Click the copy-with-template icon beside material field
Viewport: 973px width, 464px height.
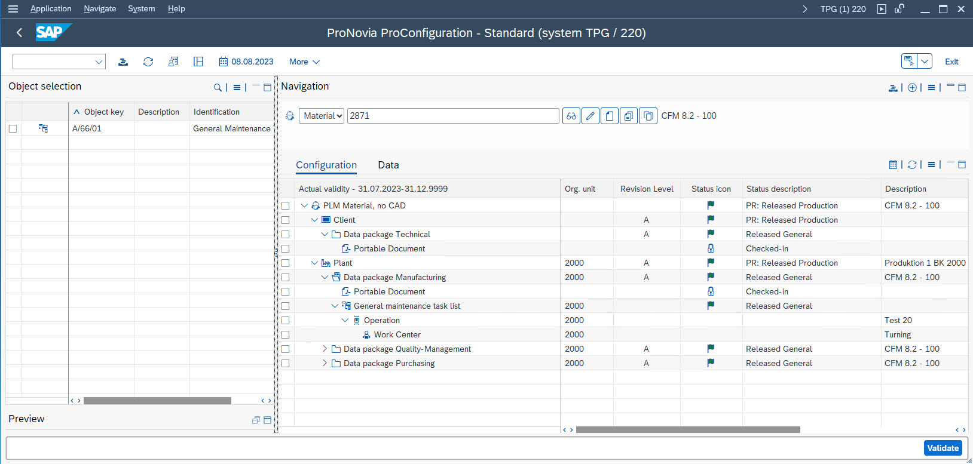point(629,116)
